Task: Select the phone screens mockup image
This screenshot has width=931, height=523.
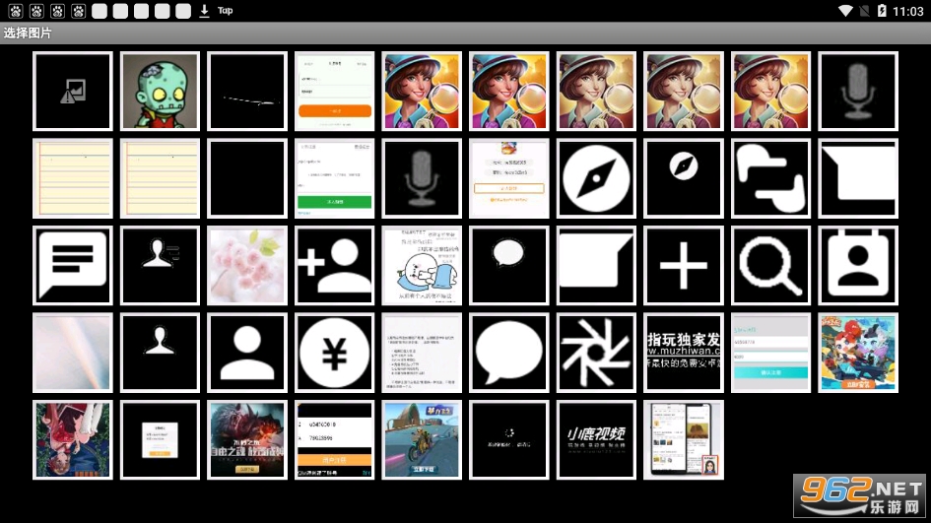Action: point(684,439)
